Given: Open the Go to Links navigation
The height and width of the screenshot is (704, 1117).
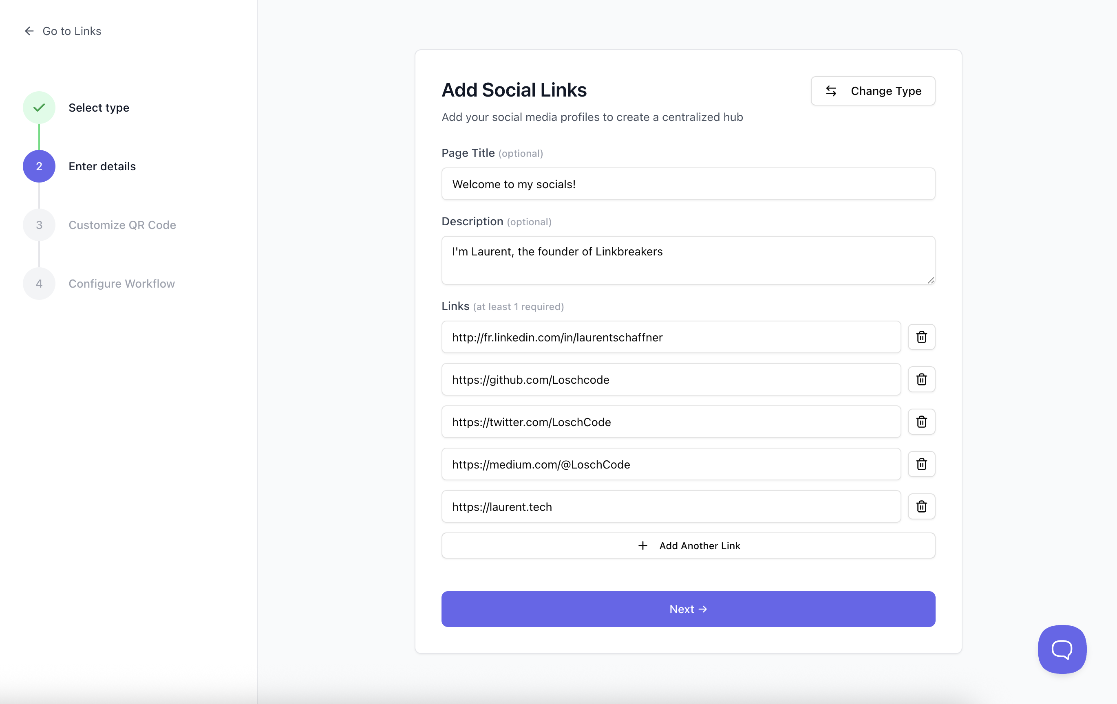Looking at the screenshot, I should pos(71,31).
